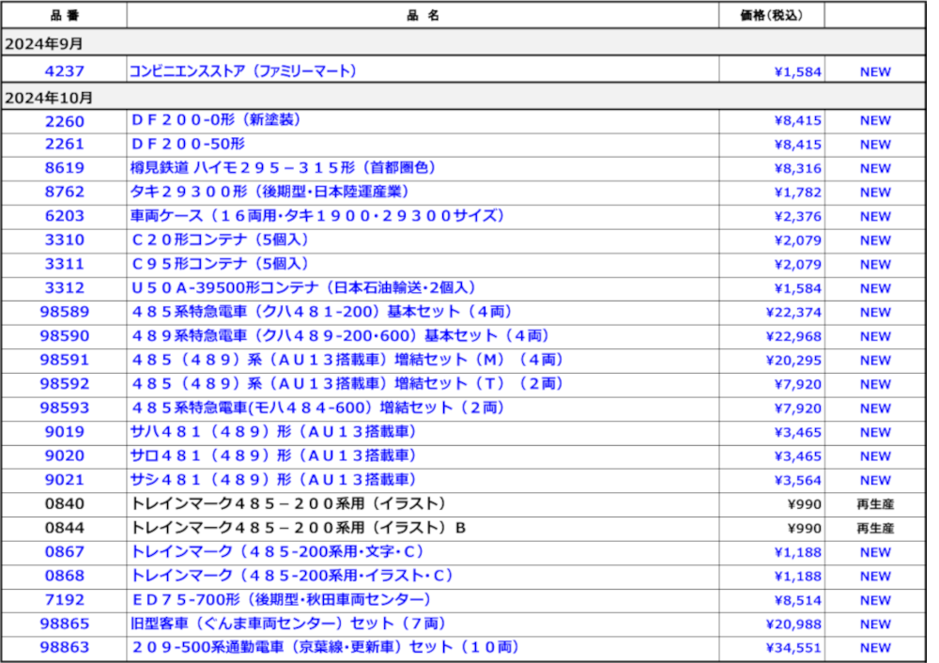
Task: Open 車両ケース（１６両用） product link
Action: pyautogui.click(x=317, y=216)
